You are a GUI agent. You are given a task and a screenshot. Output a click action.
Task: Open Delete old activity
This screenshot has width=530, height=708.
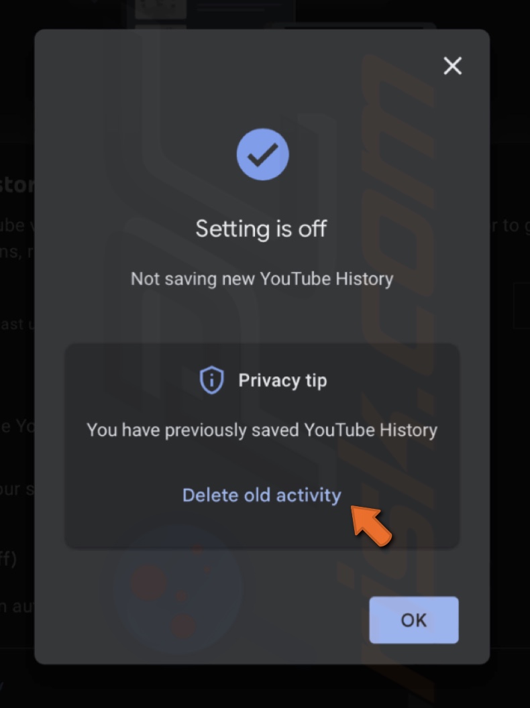point(262,495)
